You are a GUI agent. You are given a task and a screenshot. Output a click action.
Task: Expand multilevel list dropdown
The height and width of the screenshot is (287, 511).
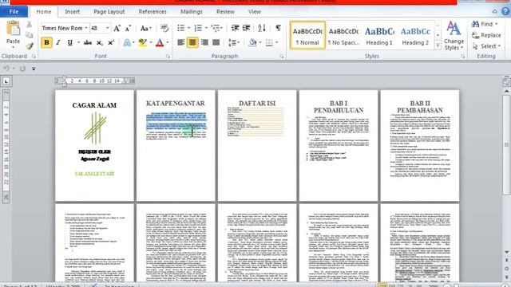tap(222, 28)
